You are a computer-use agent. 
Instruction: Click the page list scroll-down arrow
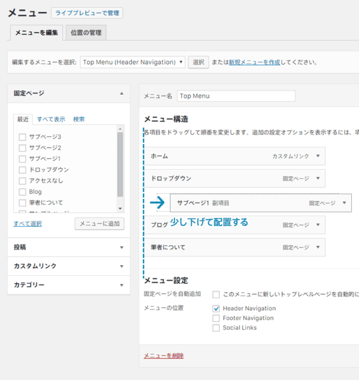120,208
